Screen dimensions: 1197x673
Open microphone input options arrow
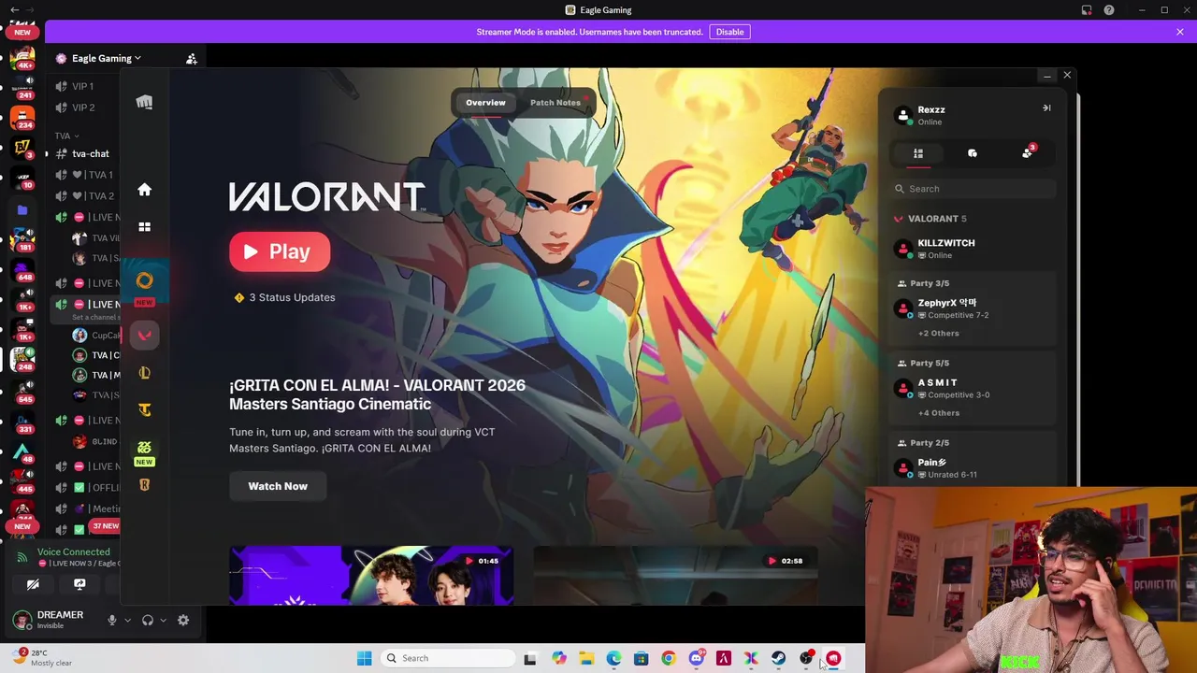pos(127,620)
